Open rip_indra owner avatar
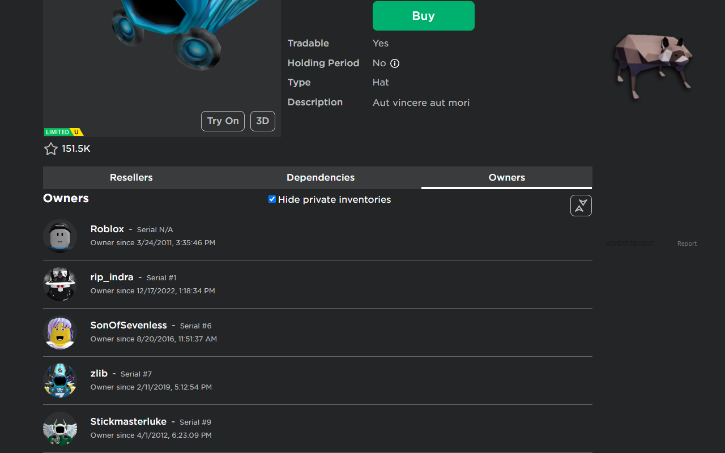Viewport: 725px width, 453px height. (x=60, y=284)
